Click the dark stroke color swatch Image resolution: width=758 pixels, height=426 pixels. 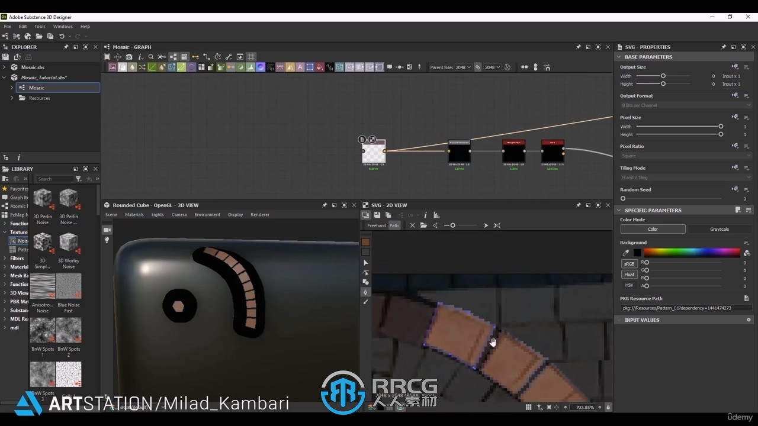click(365, 252)
